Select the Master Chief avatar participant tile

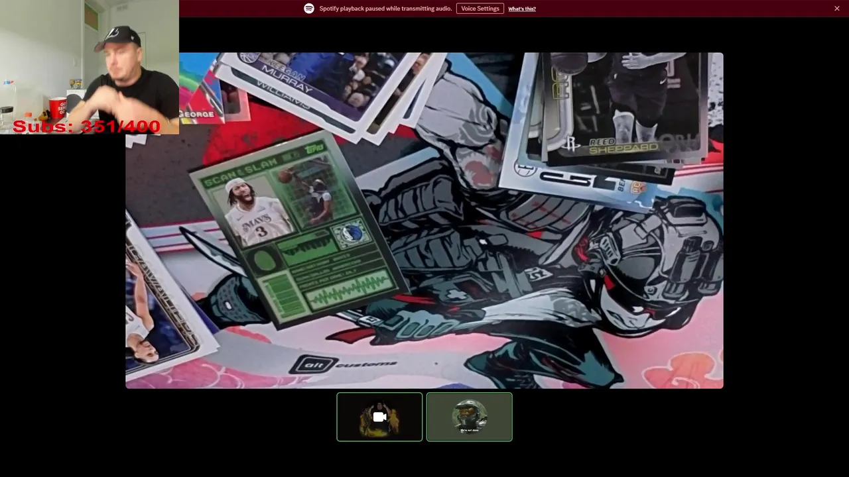[x=470, y=417]
